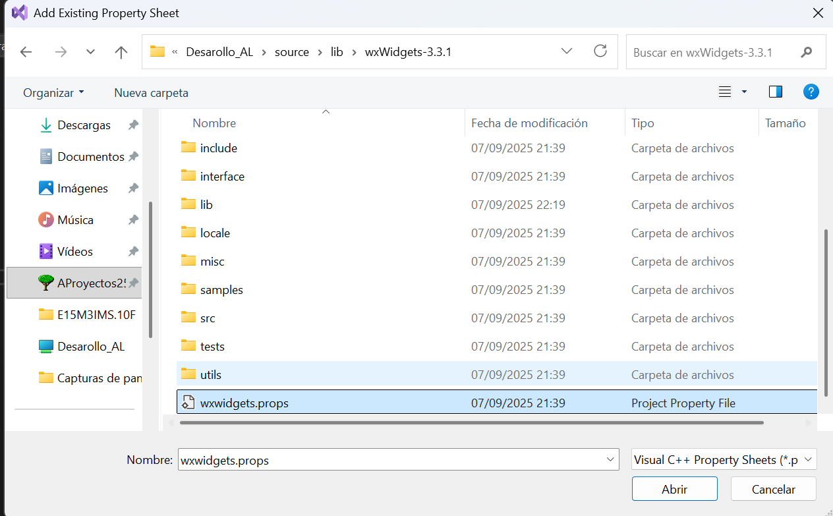833x516 pixels.
Task: Click the folder icon in the address bar
Action: point(157,51)
